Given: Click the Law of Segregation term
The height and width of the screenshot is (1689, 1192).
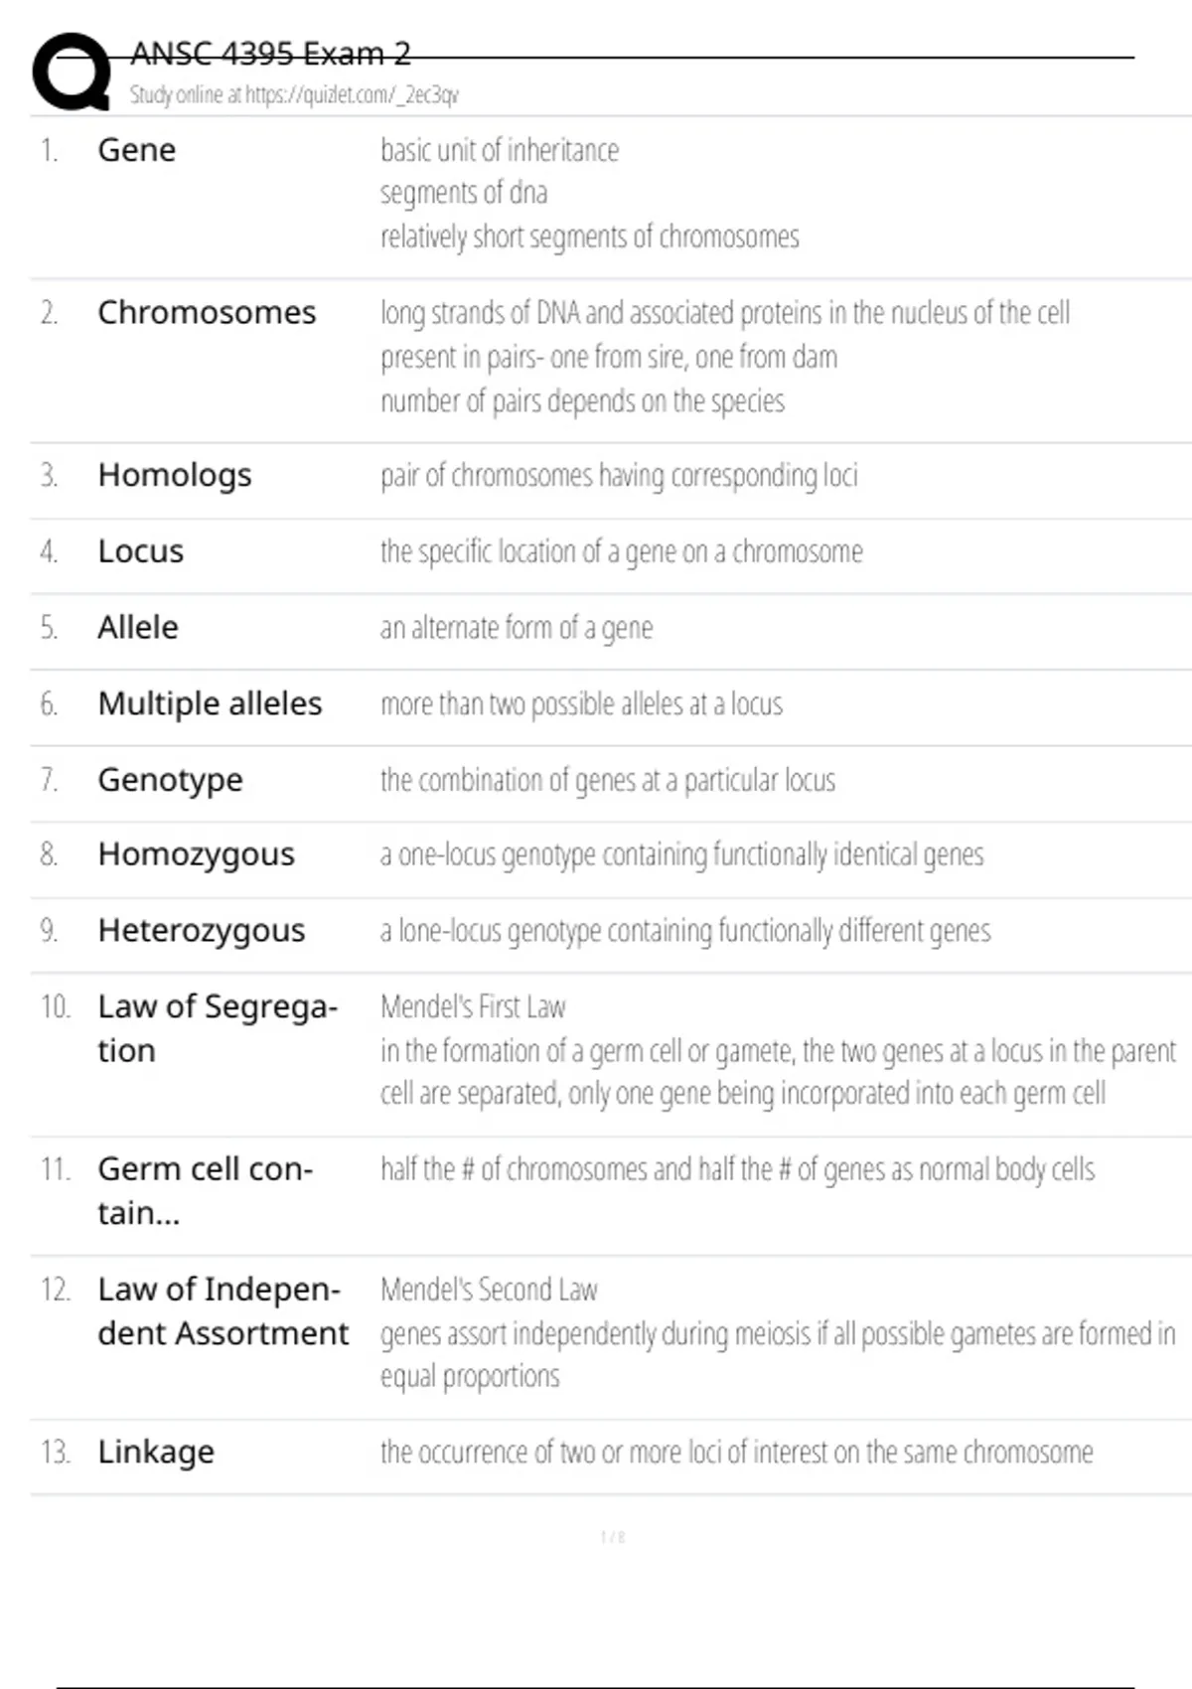Looking at the screenshot, I should tap(217, 1028).
